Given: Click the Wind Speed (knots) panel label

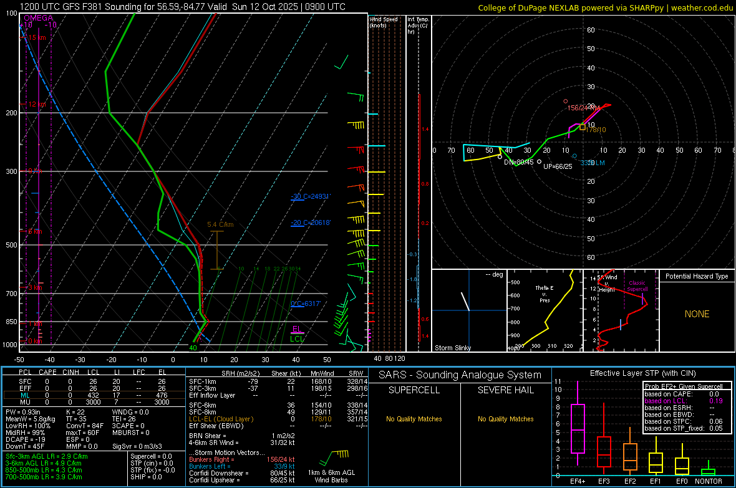Looking at the screenshot, I should (384, 22).
